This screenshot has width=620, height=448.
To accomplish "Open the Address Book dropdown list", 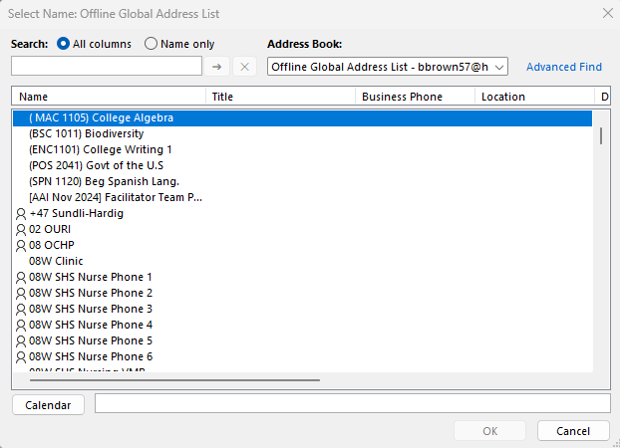I will click(500, 67).
